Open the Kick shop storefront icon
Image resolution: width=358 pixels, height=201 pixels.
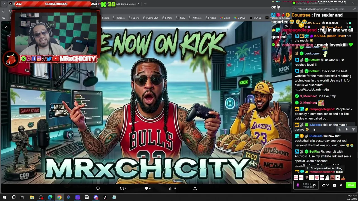(335, 185)
